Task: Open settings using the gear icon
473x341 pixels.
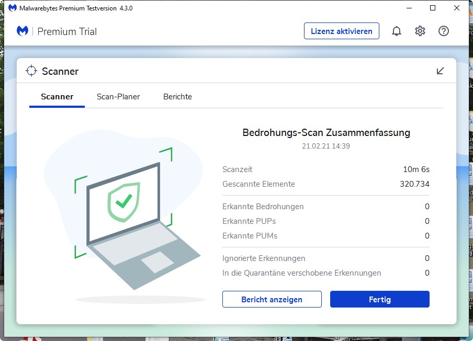Action: (420, 31)
